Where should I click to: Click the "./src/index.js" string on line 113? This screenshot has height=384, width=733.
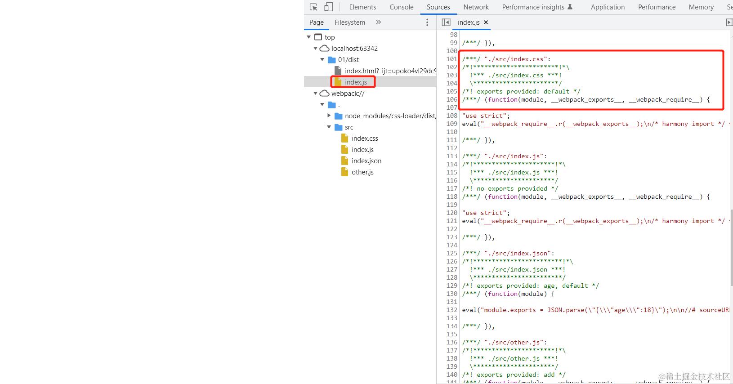[x=514, y=156]
